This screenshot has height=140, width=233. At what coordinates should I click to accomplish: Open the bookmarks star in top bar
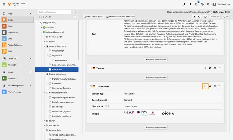coord(185,4)
